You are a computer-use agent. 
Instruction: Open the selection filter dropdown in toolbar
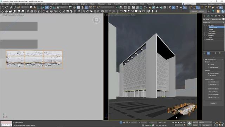point(25,7)
